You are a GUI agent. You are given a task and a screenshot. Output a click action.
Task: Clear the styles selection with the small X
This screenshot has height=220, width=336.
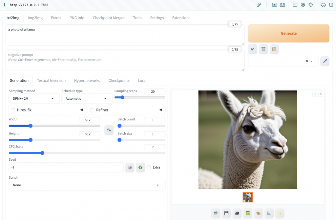pyautogui.click(x=307, y=61)
